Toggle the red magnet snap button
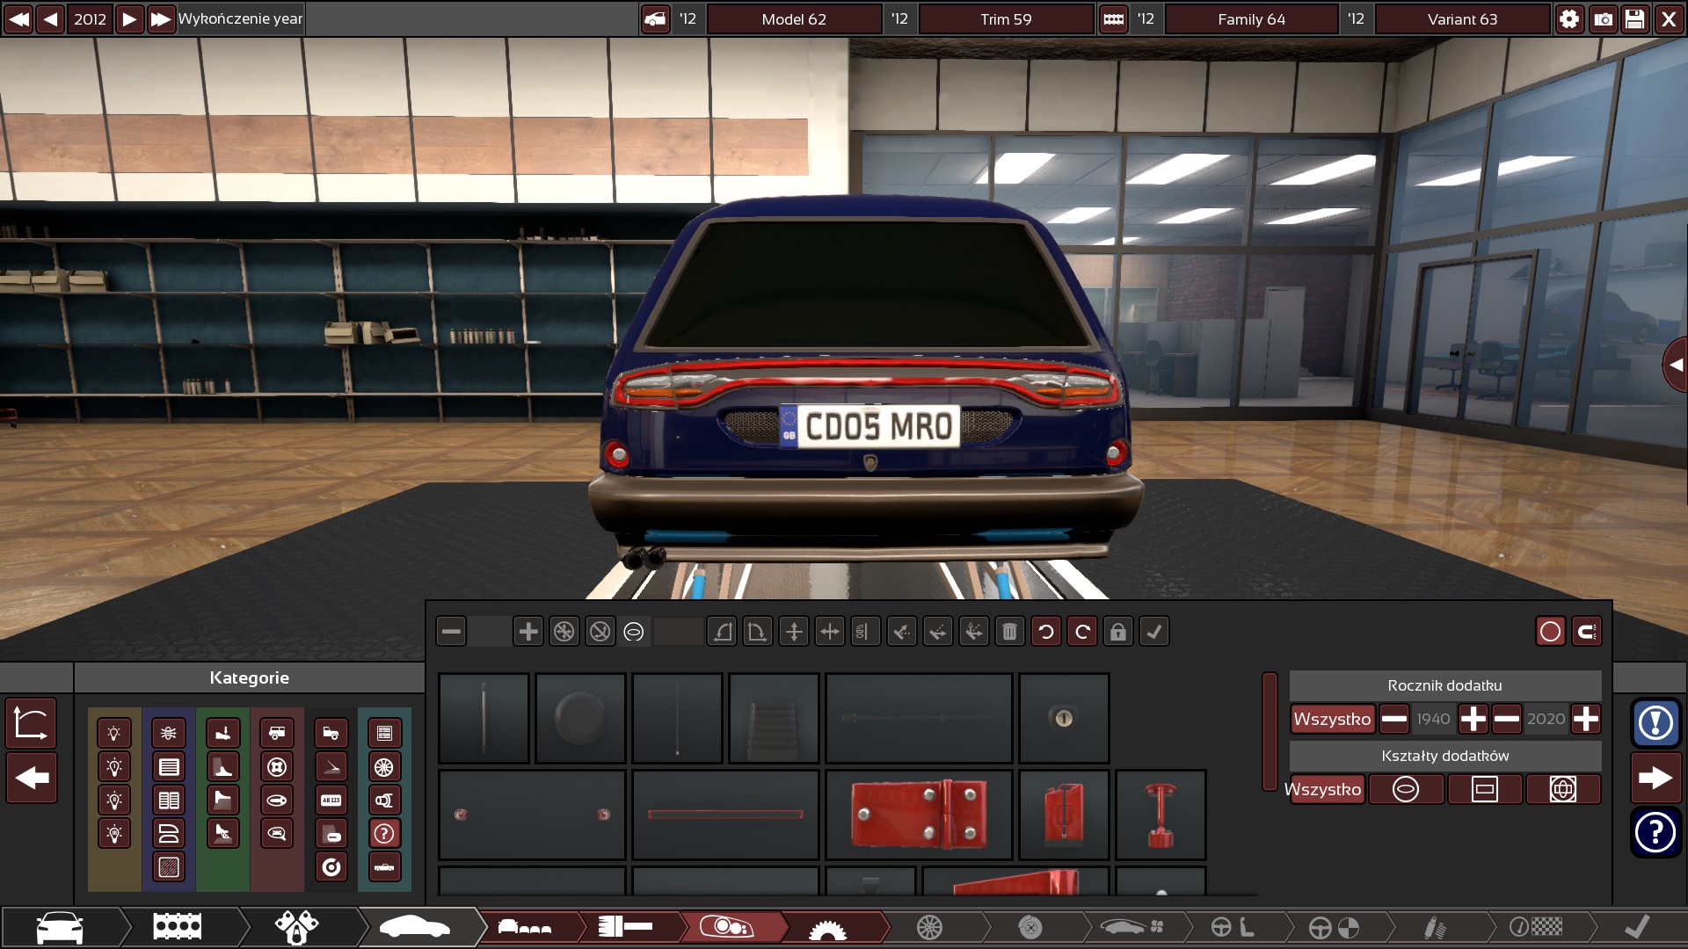Image resolution: width=1688 pixels, height=949 pixels. point(1586,631)
